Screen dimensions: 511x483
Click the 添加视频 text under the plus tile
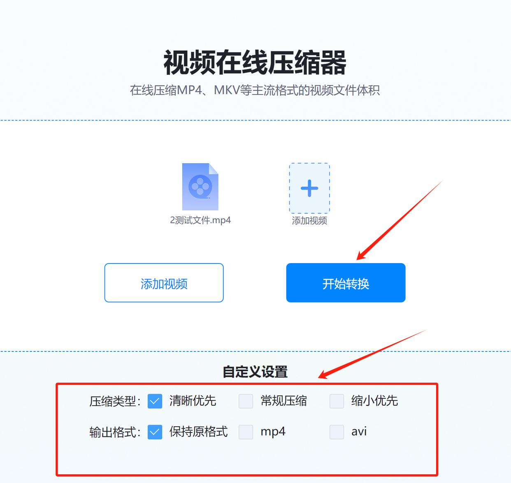(x=309, y=221)
